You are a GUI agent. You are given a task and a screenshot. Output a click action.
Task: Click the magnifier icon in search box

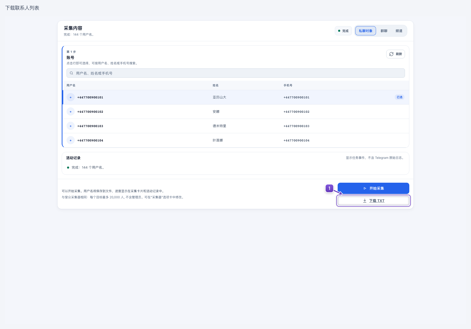[71, 73]
